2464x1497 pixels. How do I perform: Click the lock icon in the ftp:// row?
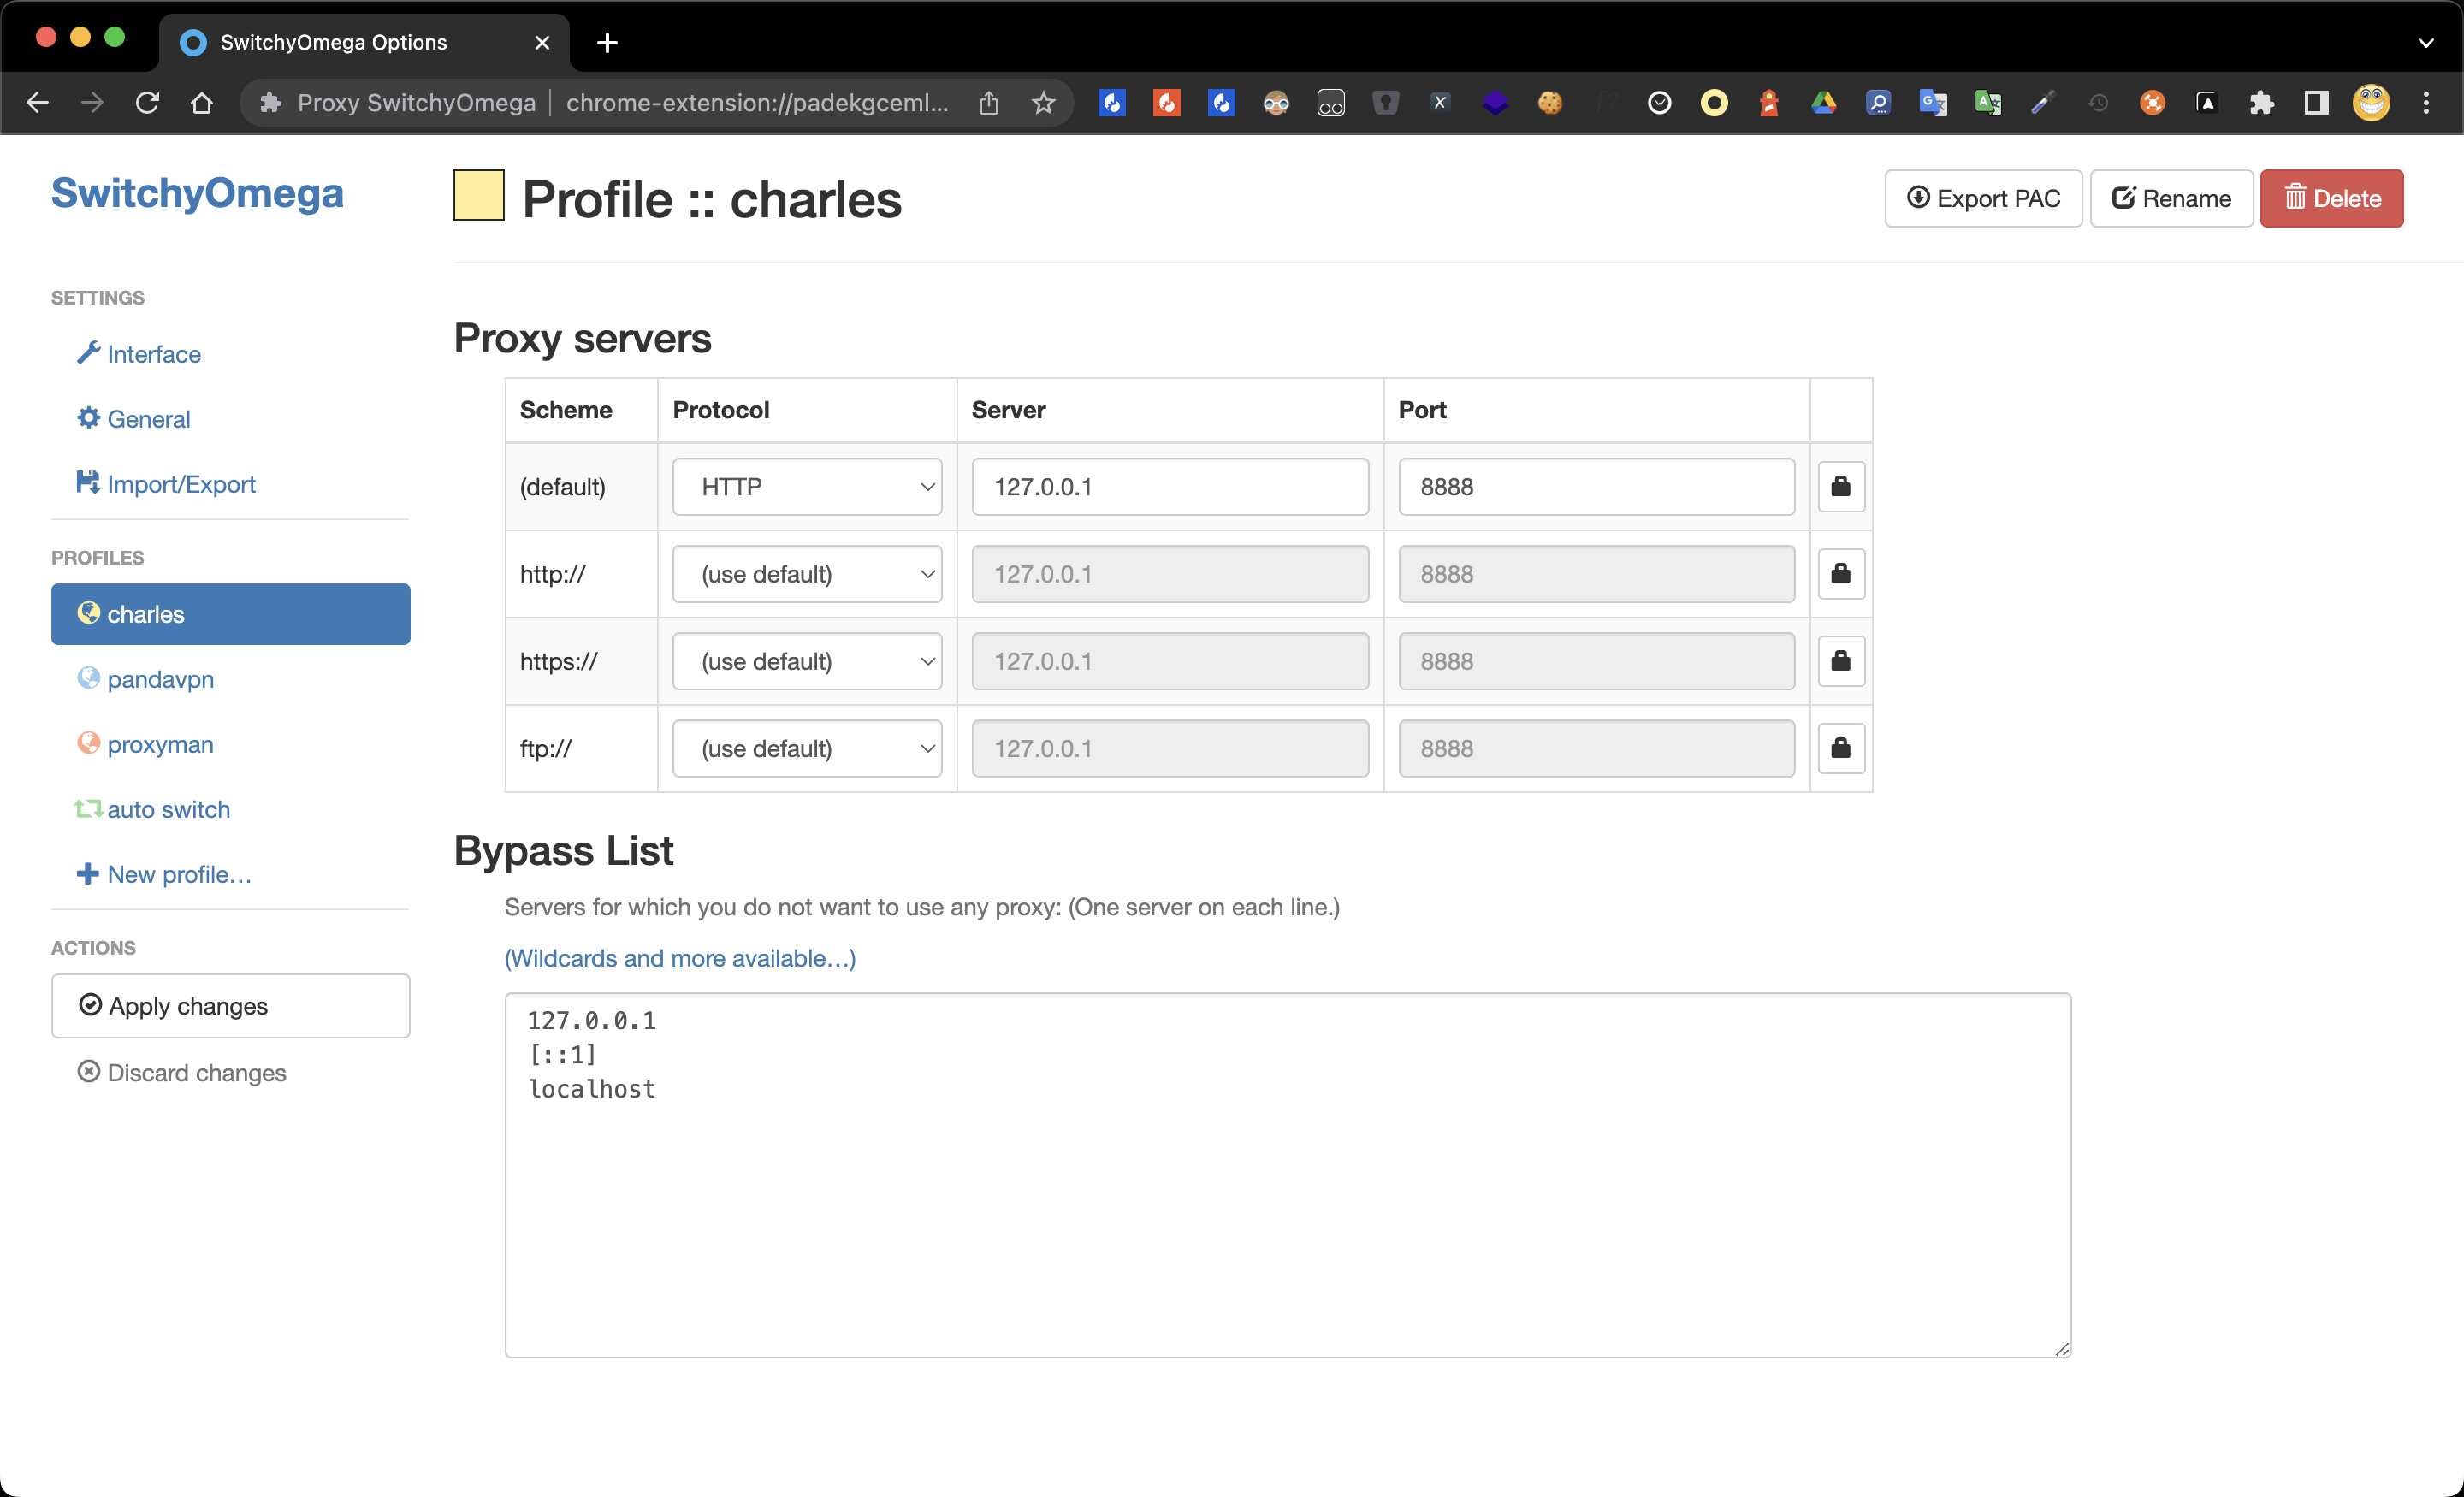1840,748
